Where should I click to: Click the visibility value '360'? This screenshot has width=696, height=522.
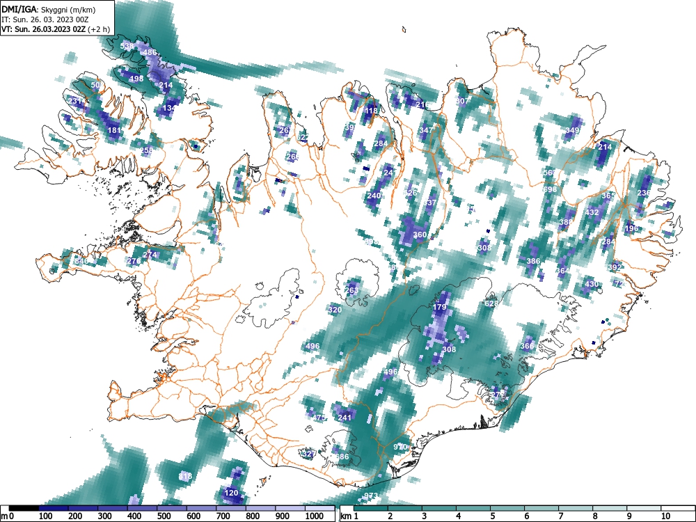coord(420,235)
